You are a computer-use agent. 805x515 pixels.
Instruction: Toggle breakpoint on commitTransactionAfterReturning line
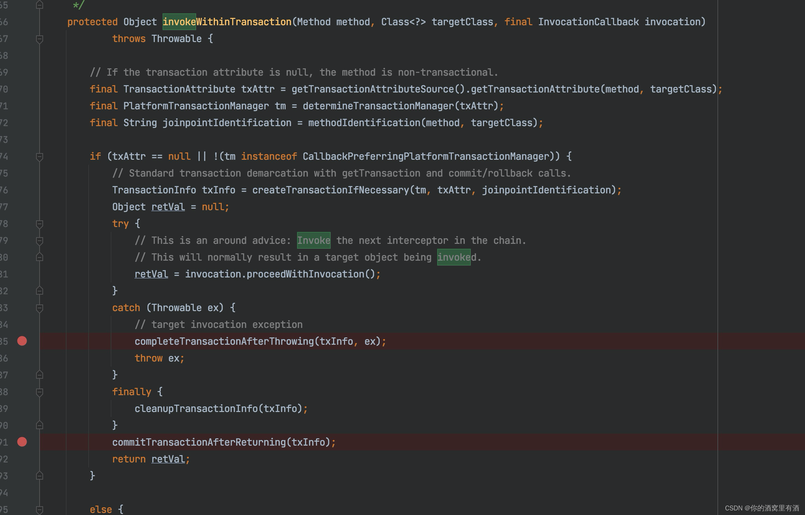pos(22,442)
